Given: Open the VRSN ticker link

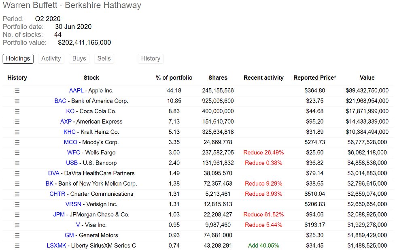Looking at the screenshot, I should pyautogui.click(x=73, y=204).
